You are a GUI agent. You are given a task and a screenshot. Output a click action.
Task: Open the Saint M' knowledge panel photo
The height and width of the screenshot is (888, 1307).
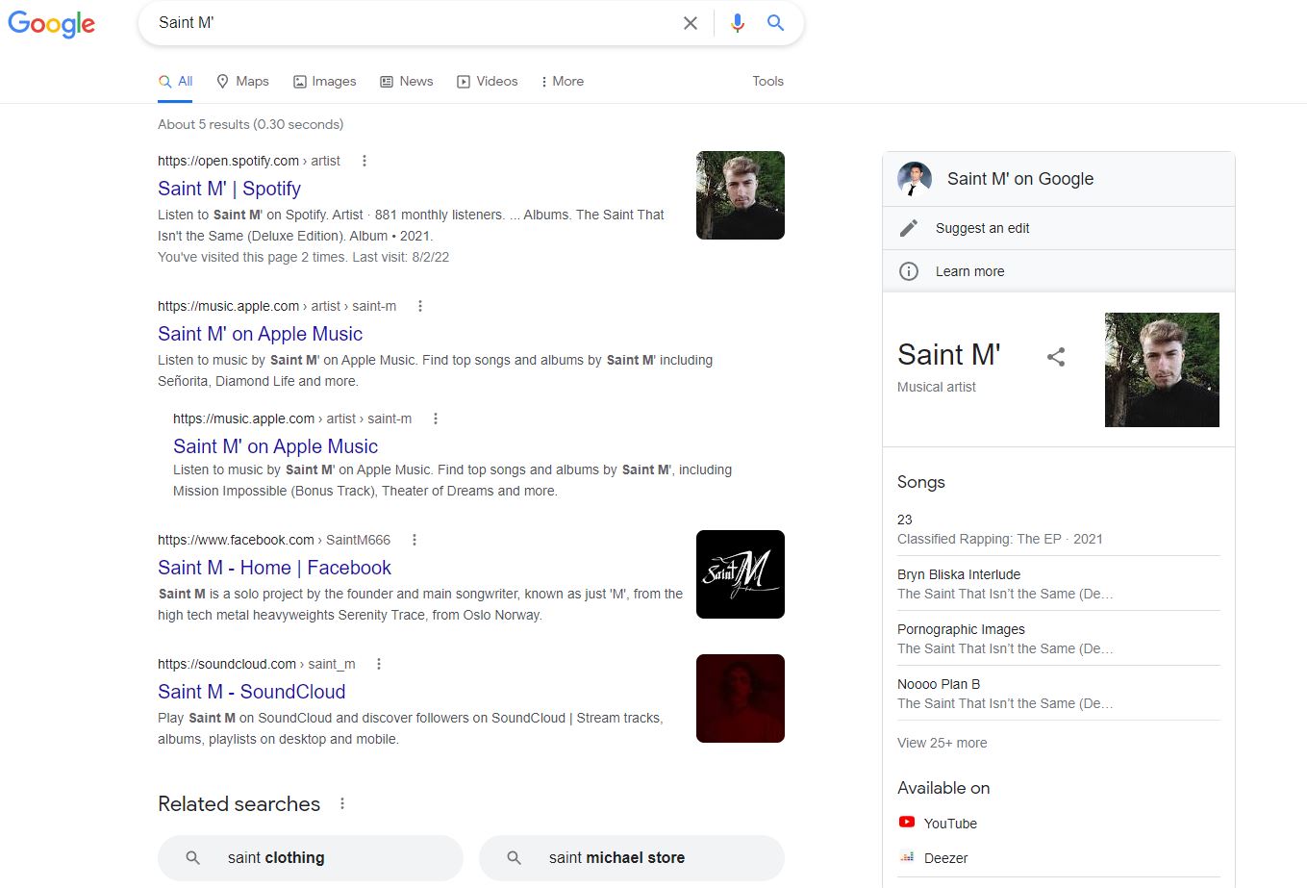coord(1162,369)
